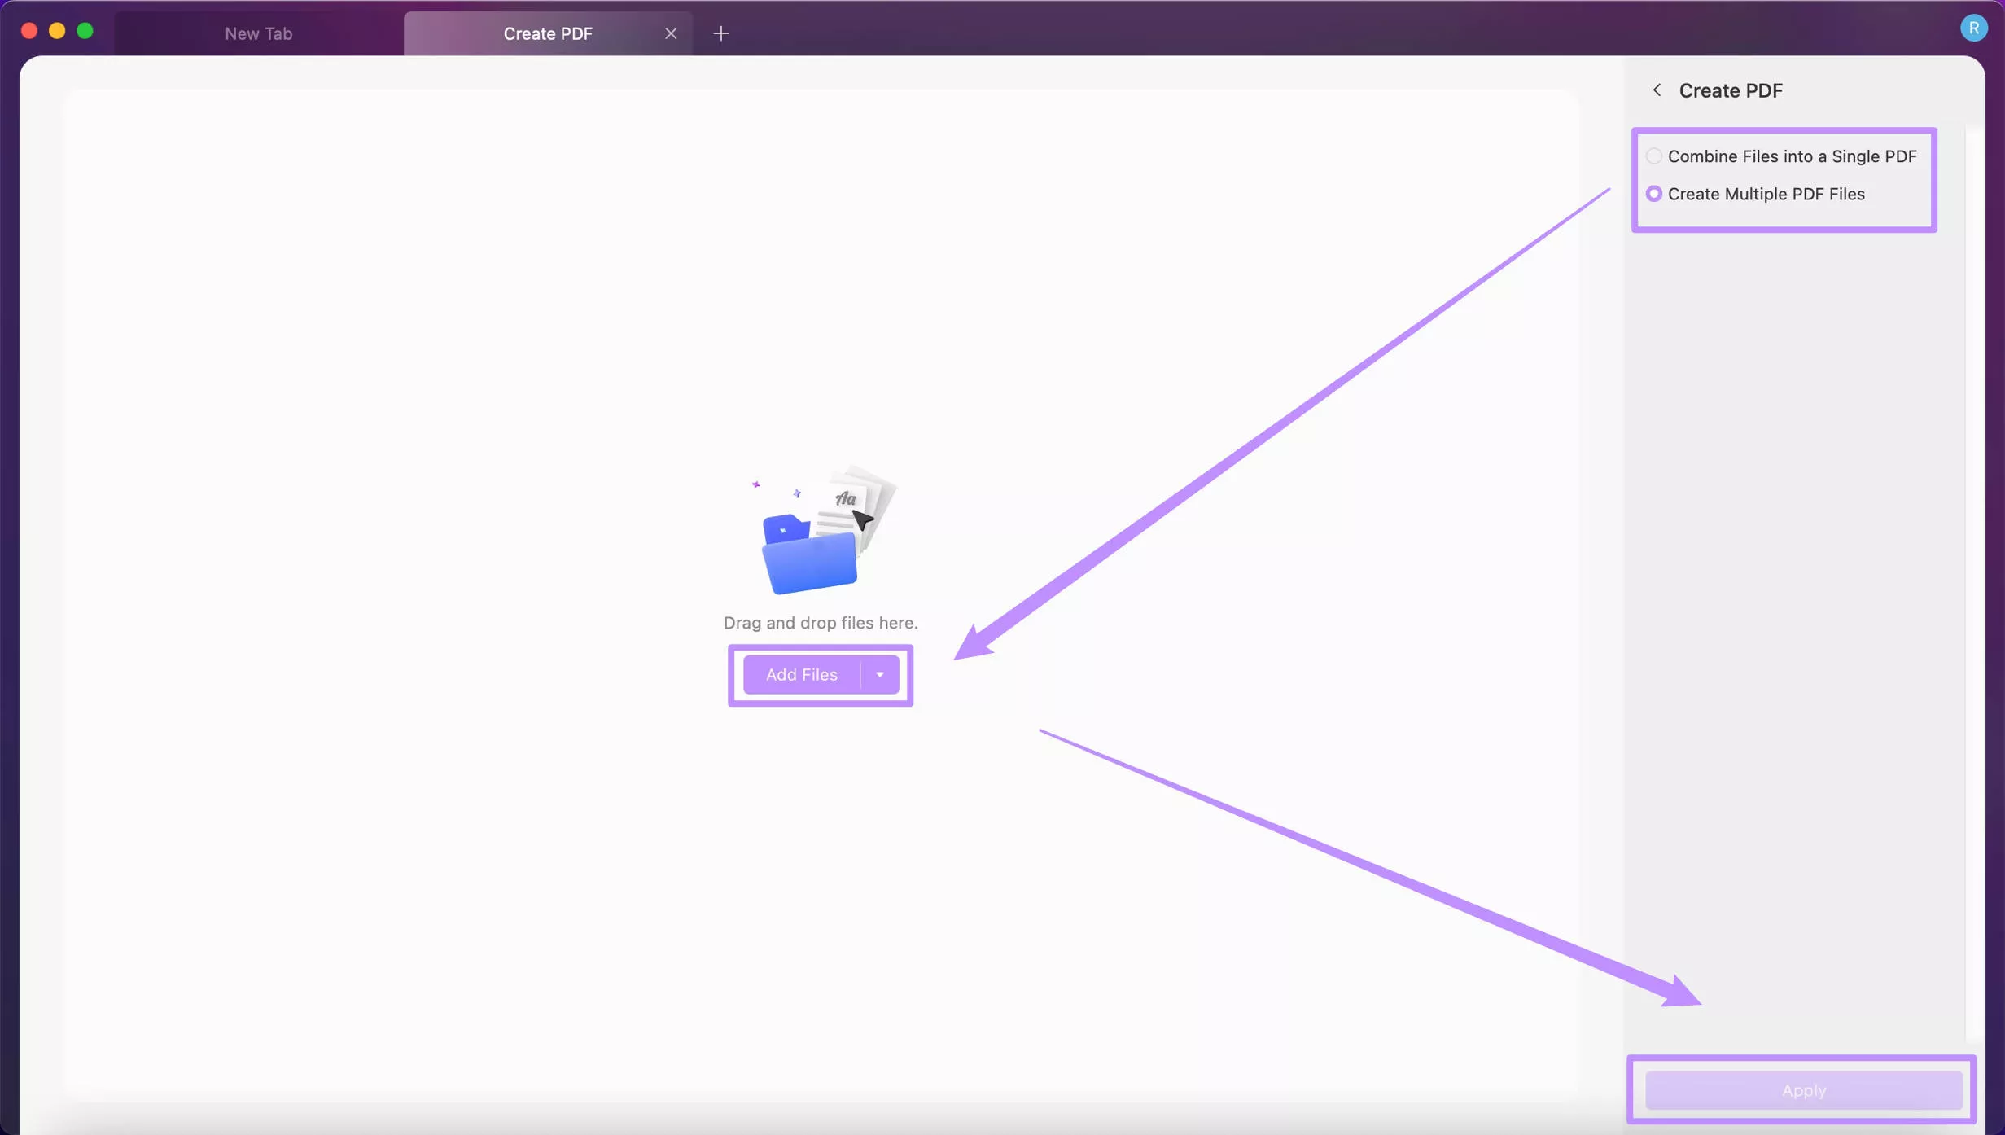Click the back chevron beside Create PDF
This screenshot has width=2005, height=1135.
pyautogui.click(x=1656, y=90)
